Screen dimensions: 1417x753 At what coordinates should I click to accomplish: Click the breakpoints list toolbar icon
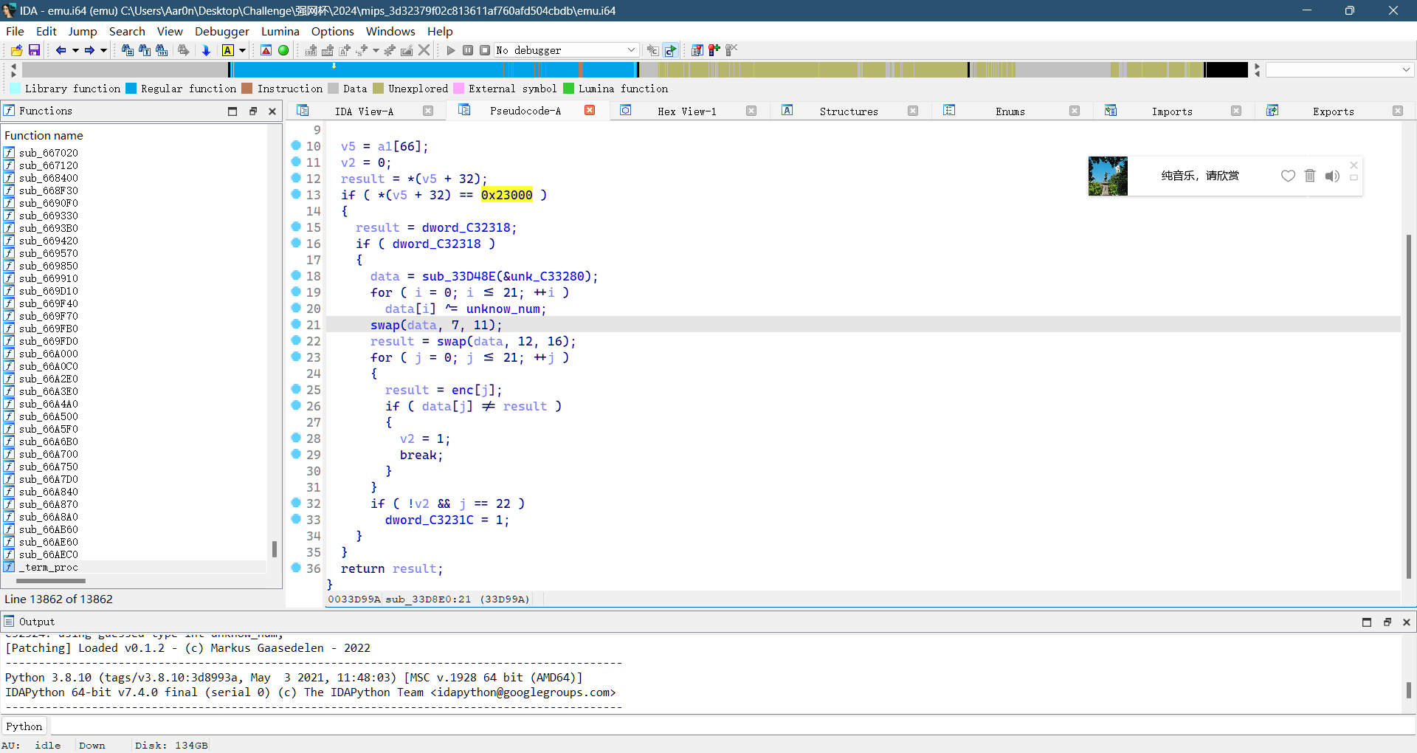pyautogui.click(x=697, y=50)
